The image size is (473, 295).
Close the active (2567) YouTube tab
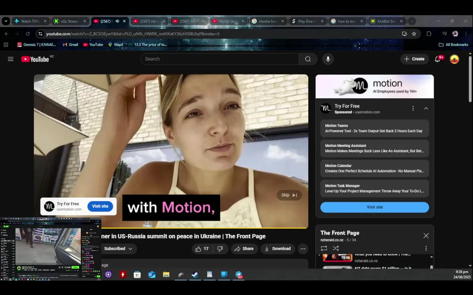[x=124, y=21]
